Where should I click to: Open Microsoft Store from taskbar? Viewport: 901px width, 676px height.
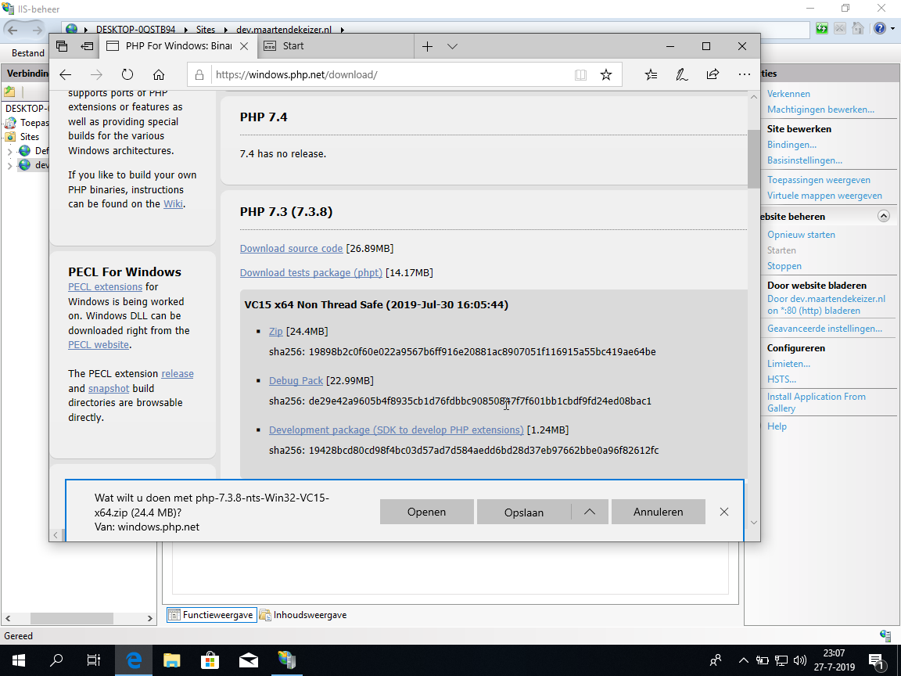[210, 660]
